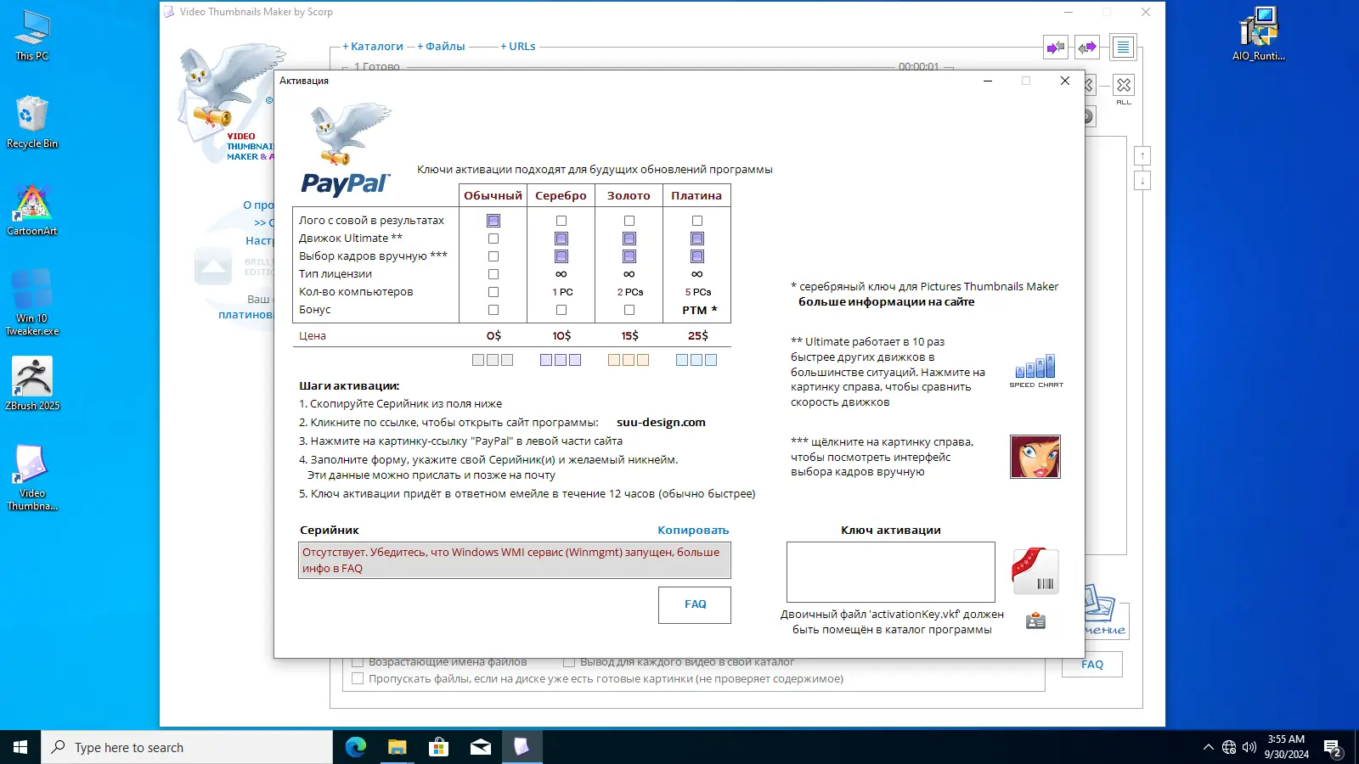The width and height of the screenshot is (1359, 764).
Task: Click the middle gray swatch under 0$
Action: click(x=493, y=360)
